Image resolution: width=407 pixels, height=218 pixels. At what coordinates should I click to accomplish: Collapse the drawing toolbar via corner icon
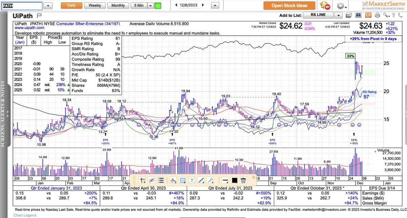(x=254, y=177)
